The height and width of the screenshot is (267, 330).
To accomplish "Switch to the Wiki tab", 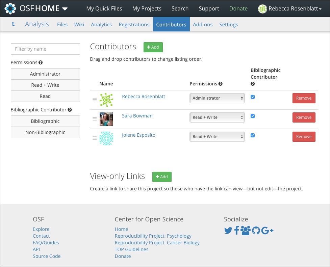I will [x=79, y=25].
